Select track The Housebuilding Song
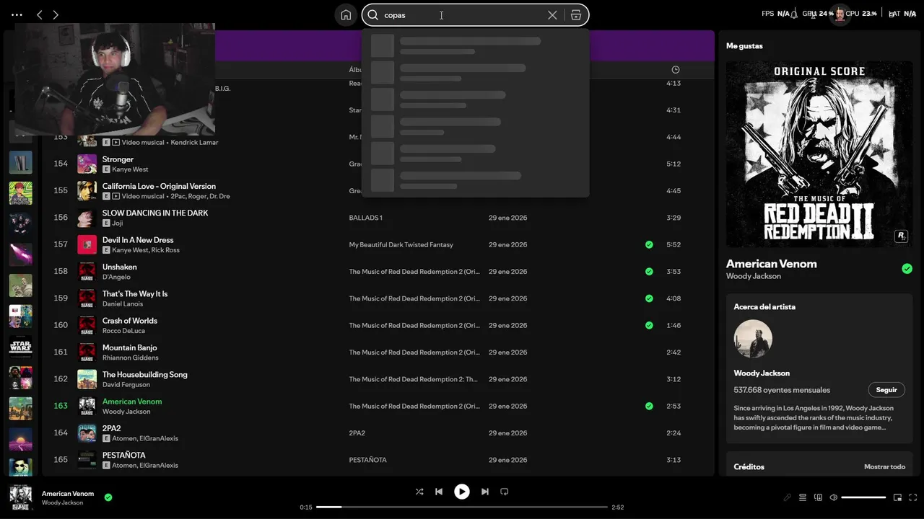 coord(144,375)
